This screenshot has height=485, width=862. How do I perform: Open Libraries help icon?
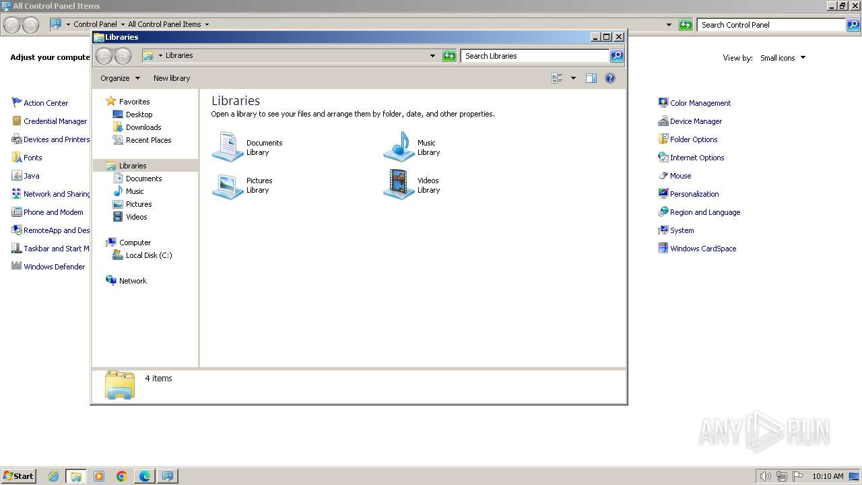point(610,78)
